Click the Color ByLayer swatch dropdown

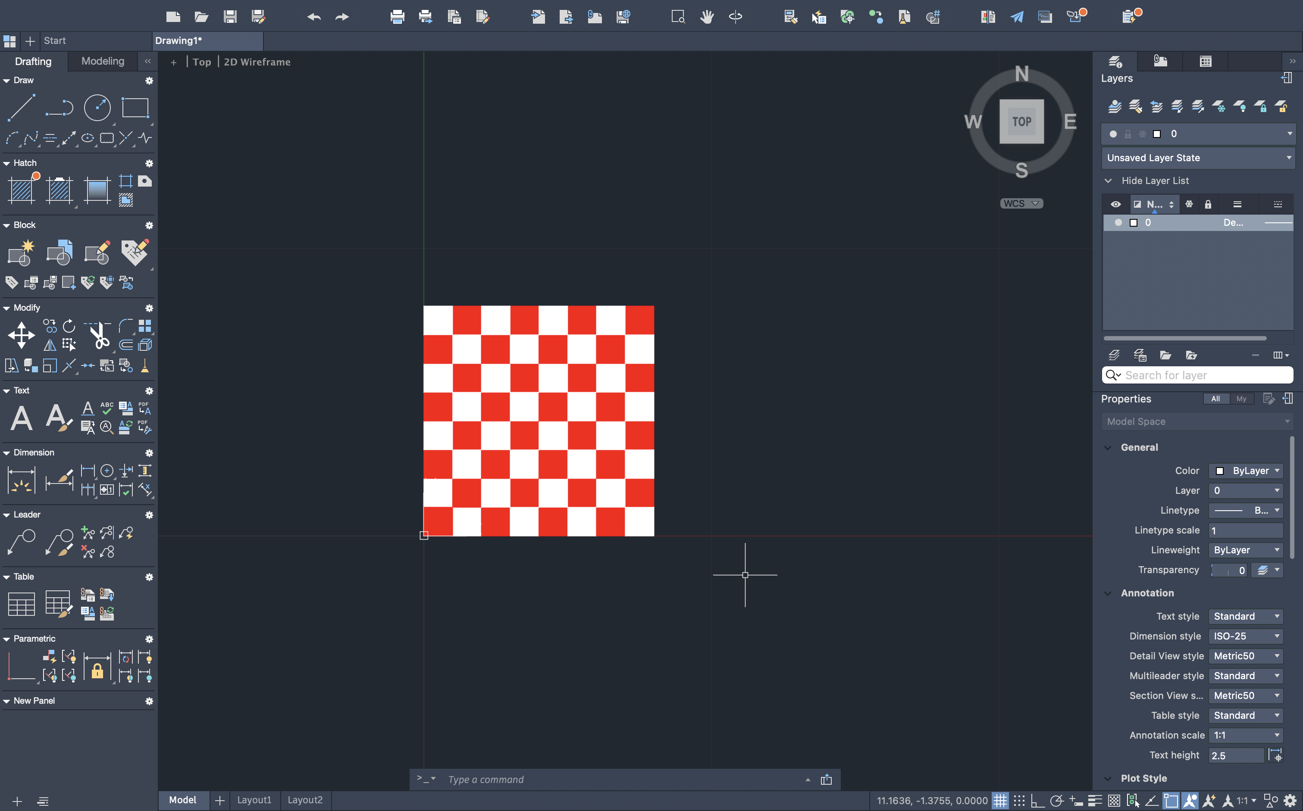[x=1245, y=471]
